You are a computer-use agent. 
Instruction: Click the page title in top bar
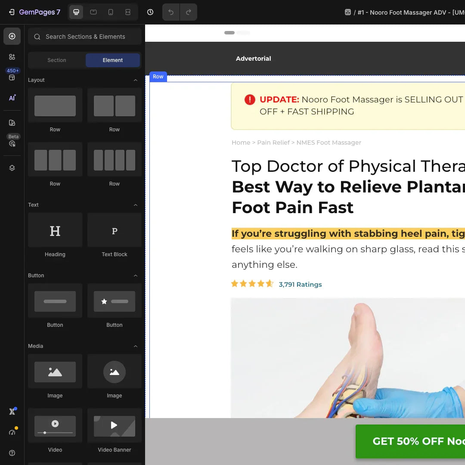pyautogui.click(x=411, y=12)
